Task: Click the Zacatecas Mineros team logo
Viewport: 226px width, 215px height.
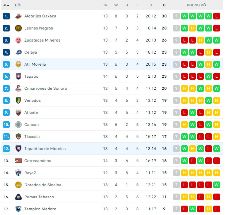Action: click(18, 40)
